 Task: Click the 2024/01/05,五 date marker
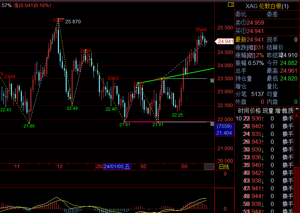pos(117,166)
